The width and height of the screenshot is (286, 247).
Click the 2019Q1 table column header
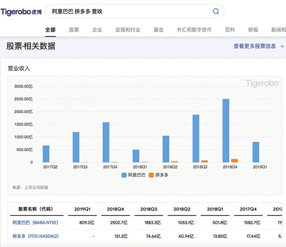pyautogui.click(x=82, y=209)
